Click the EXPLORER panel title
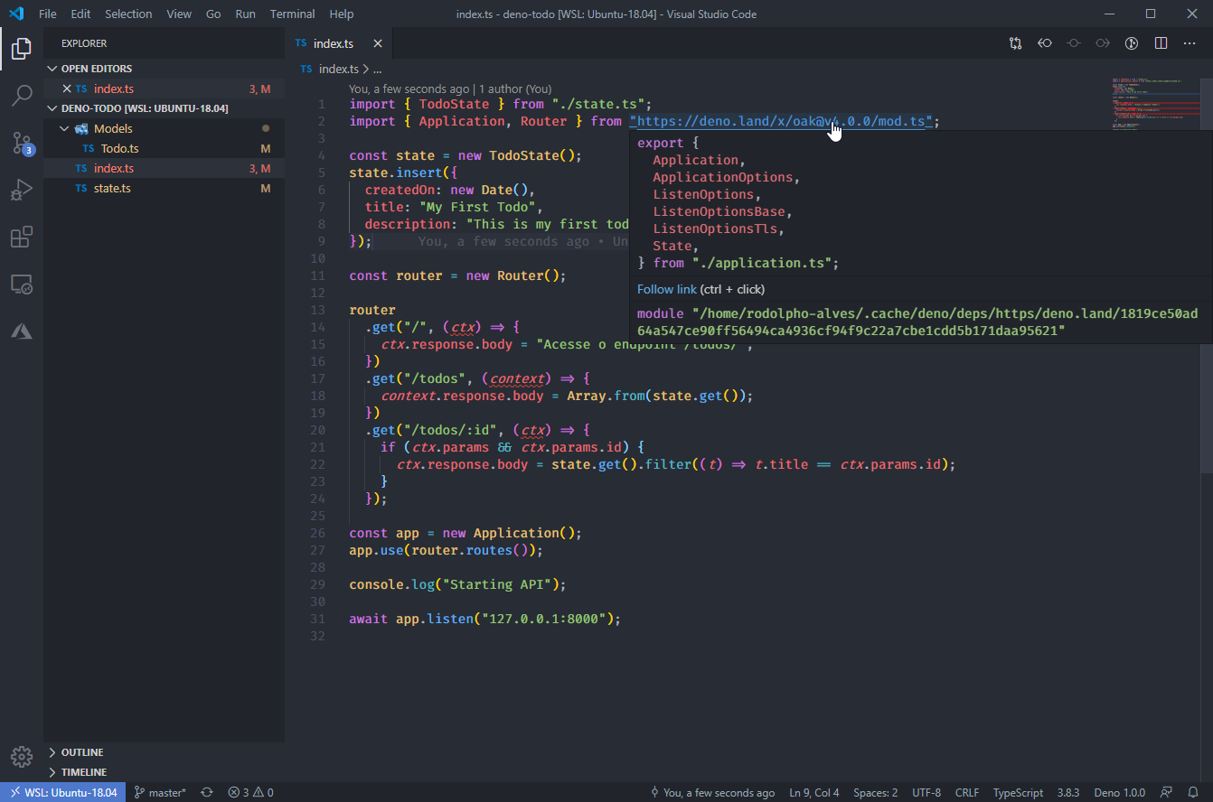This screenshot has width=1213, height=802. tap(84, 43)
